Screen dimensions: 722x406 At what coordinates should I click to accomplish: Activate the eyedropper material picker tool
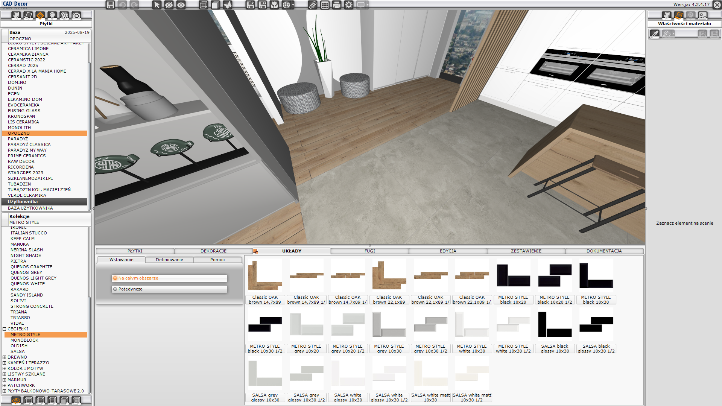(x=654, y=34)
